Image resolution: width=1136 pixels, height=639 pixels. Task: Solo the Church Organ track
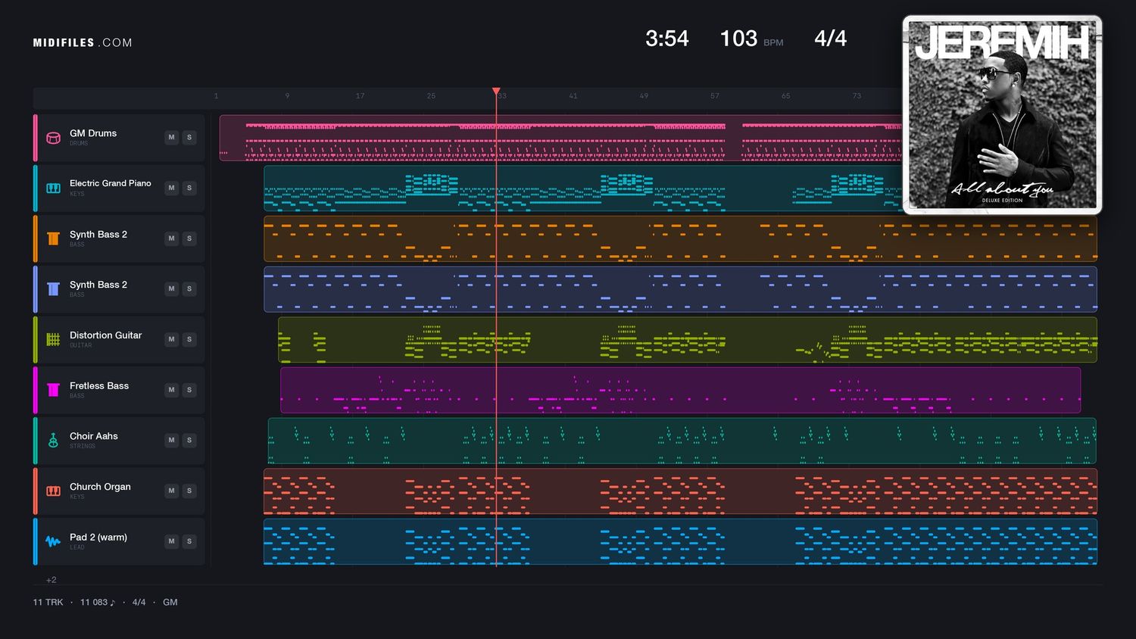[189, 491]
